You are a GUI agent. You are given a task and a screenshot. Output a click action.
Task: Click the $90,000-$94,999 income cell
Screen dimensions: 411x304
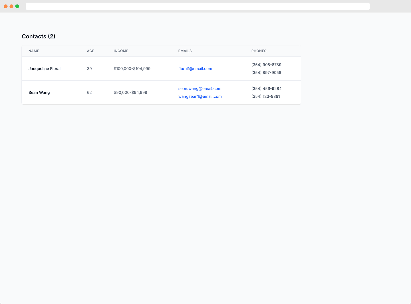[x=130, y=93]
